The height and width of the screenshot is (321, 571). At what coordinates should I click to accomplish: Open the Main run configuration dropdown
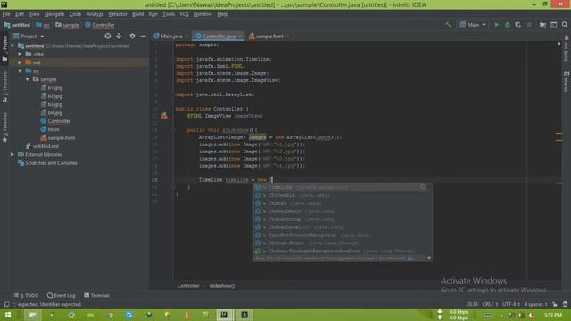click(x=473, y=25)
